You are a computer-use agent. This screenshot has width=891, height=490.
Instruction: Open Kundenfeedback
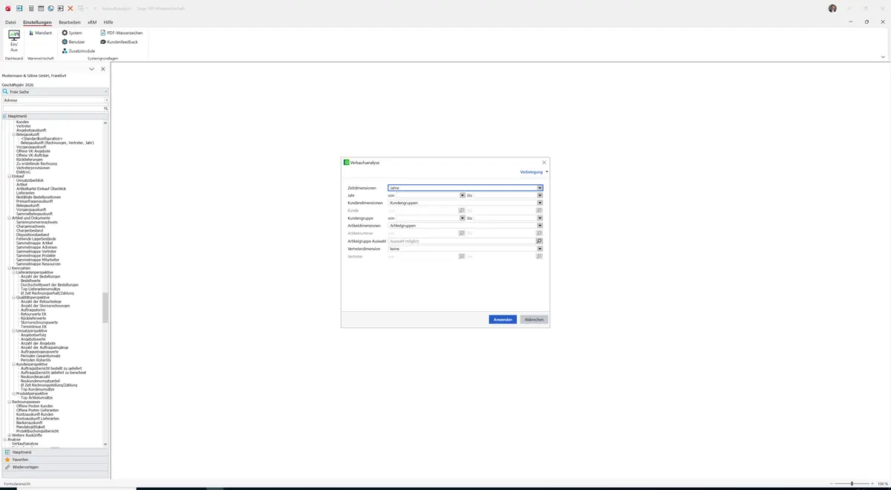[119, 42]
